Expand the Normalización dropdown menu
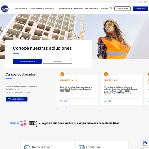Viewport: 149px width, 149px height. (x=65, y=9)
